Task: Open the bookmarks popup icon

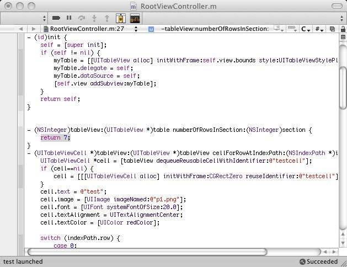Action: click(x=279, y=29)
